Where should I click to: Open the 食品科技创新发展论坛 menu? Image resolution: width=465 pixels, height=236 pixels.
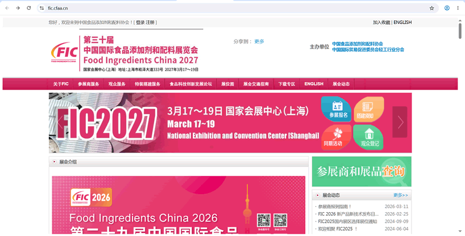[x=191, y=84]
